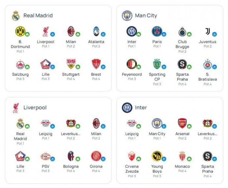
Task: Select the Salzburg club logo
Action: tap(20, 64)
